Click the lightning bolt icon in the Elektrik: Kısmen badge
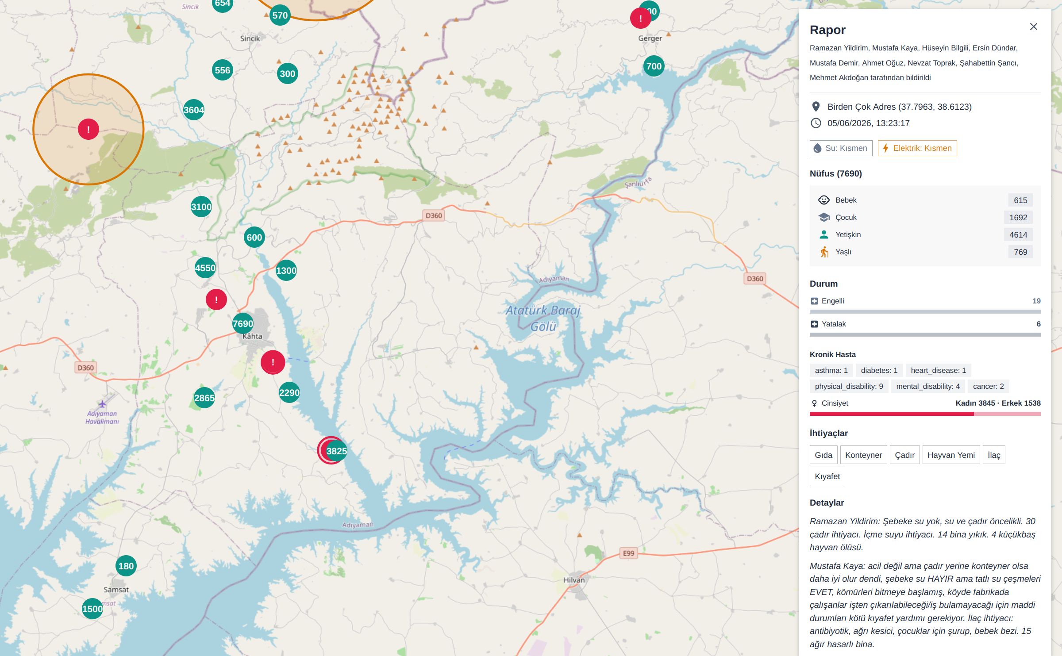1062x656 pixels. point(885,148)
